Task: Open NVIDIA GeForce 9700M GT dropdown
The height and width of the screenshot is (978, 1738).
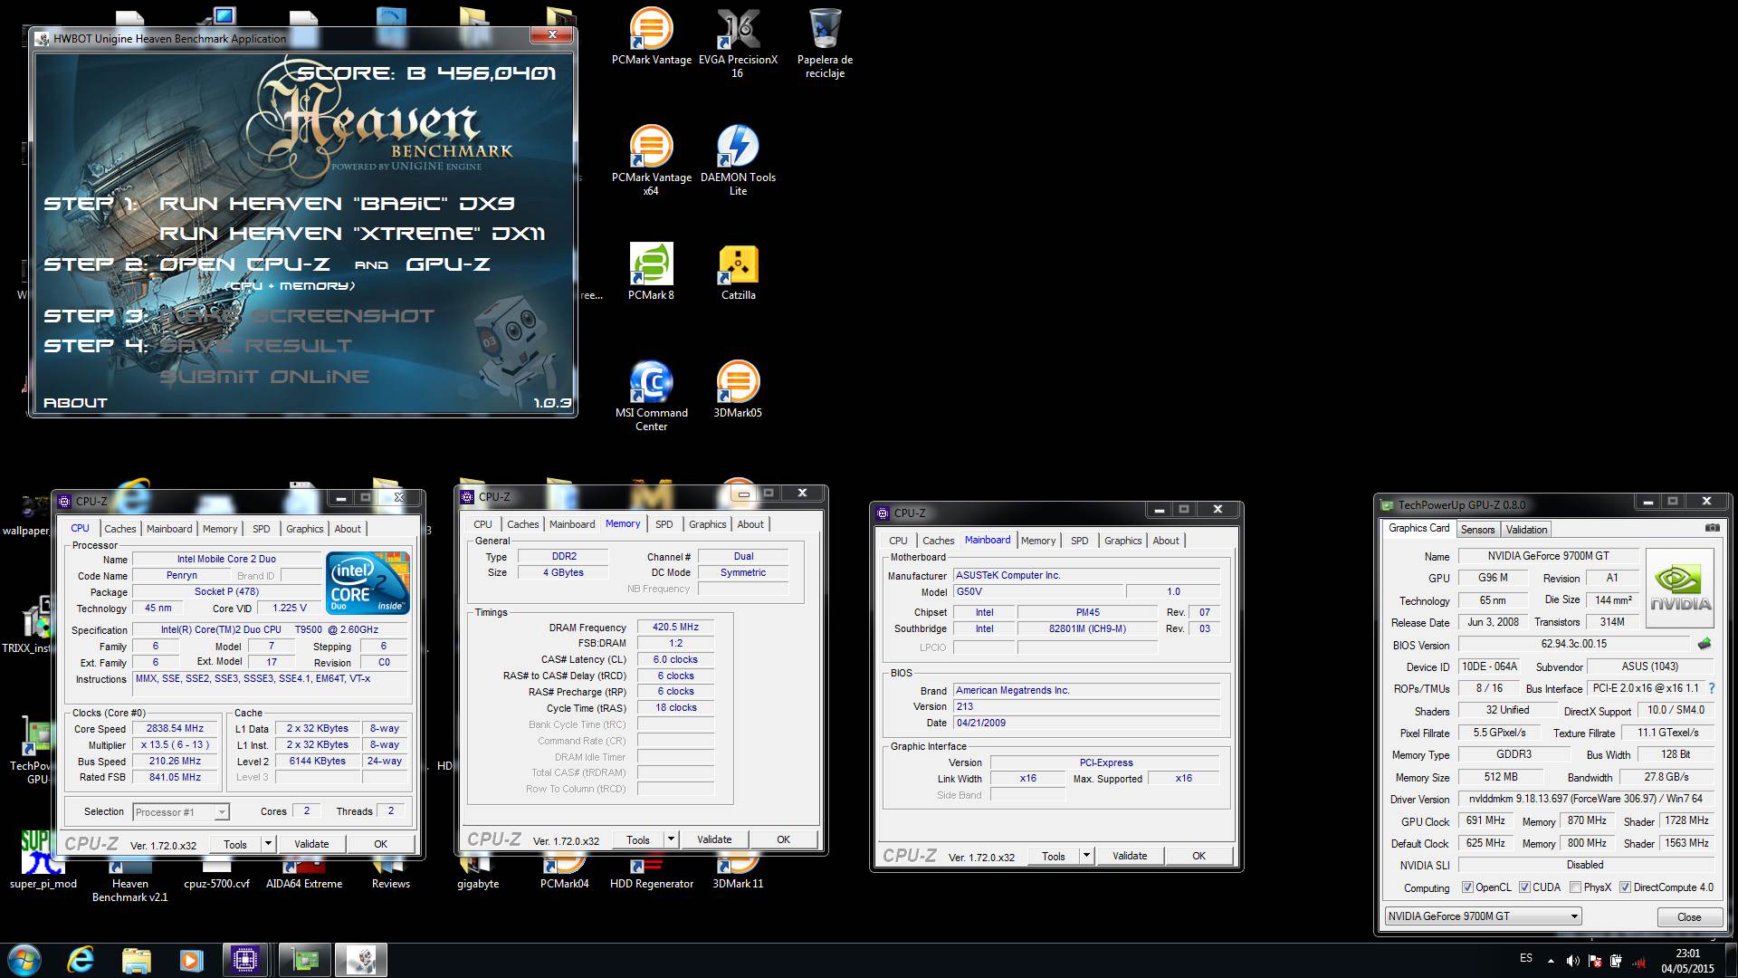Action: [x=1484, y=916]
